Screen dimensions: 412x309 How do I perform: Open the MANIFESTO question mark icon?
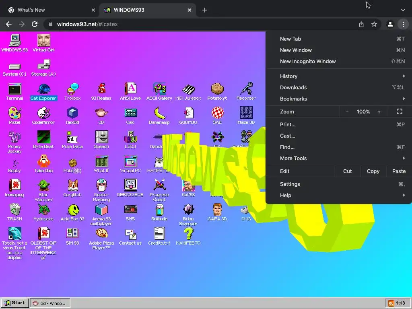[188, 237]
